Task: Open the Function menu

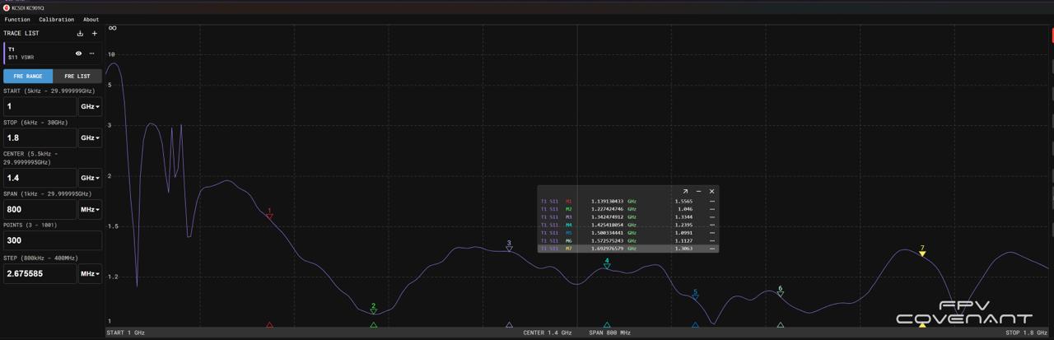Action: click(17, 19)
